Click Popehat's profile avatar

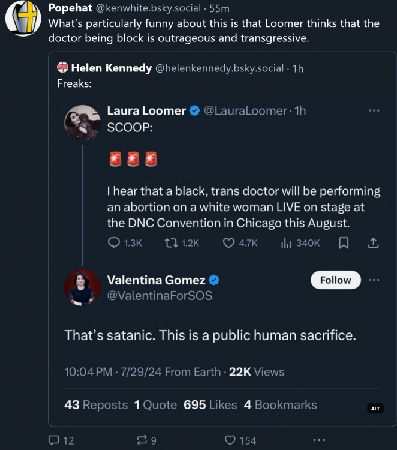click(23, 19)
